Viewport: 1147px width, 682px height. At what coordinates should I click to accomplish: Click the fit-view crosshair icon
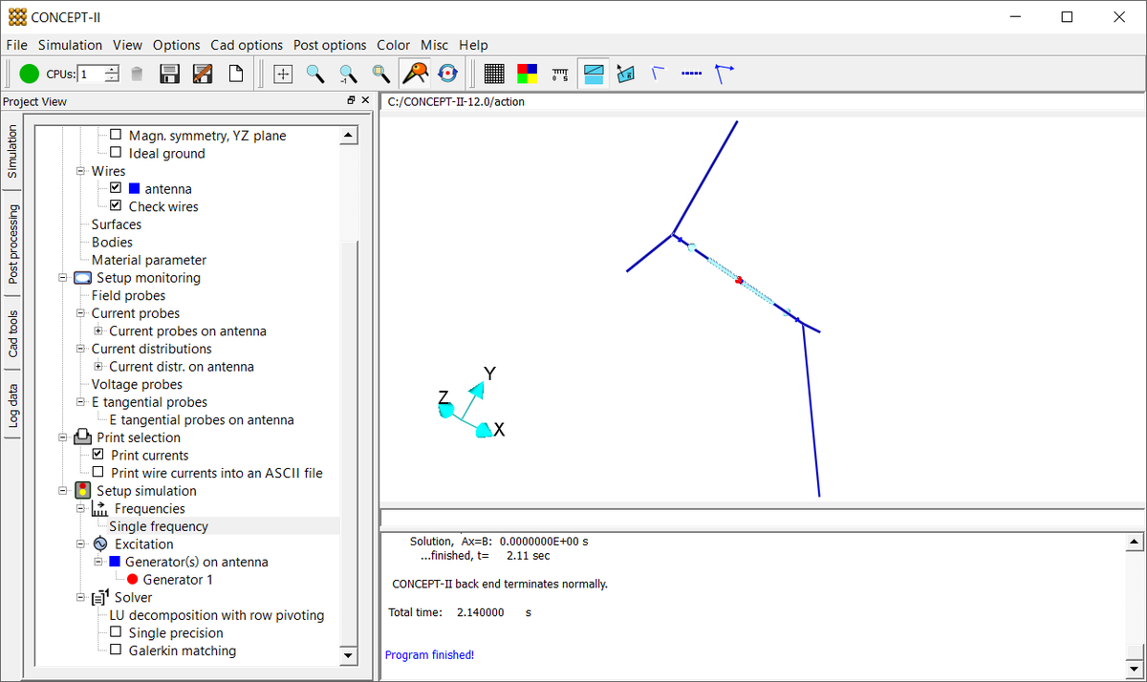pyautogui.click(x=283, y=74)
